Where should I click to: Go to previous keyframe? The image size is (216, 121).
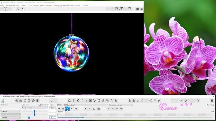tap(63, 109)
